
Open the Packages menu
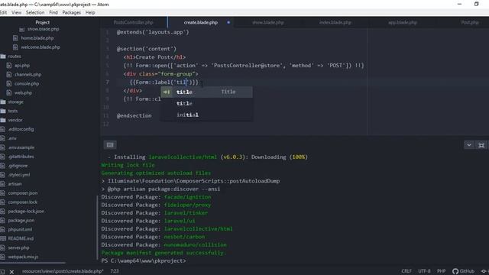click(x=71, y=12)
